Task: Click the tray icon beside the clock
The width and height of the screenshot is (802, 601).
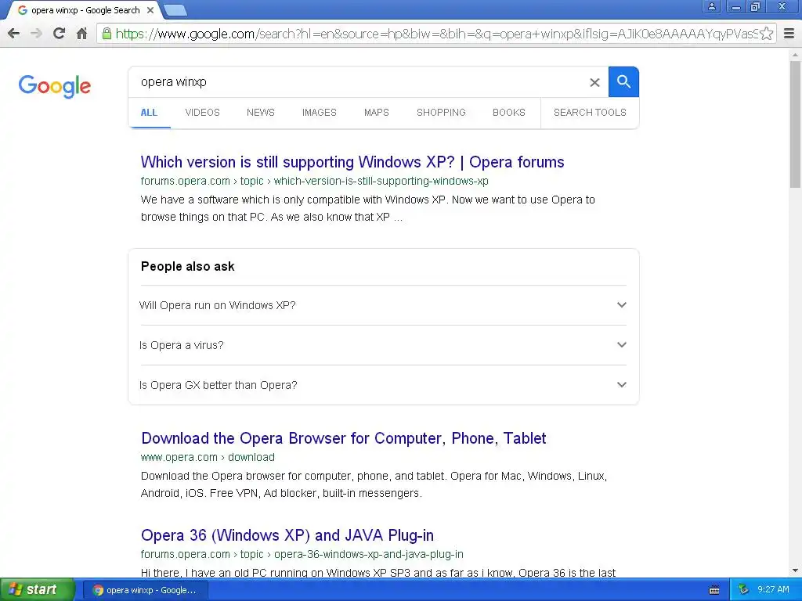Action: click(x=744, y=589)
